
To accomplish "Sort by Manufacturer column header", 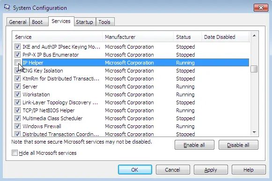I will pos(138,37).
